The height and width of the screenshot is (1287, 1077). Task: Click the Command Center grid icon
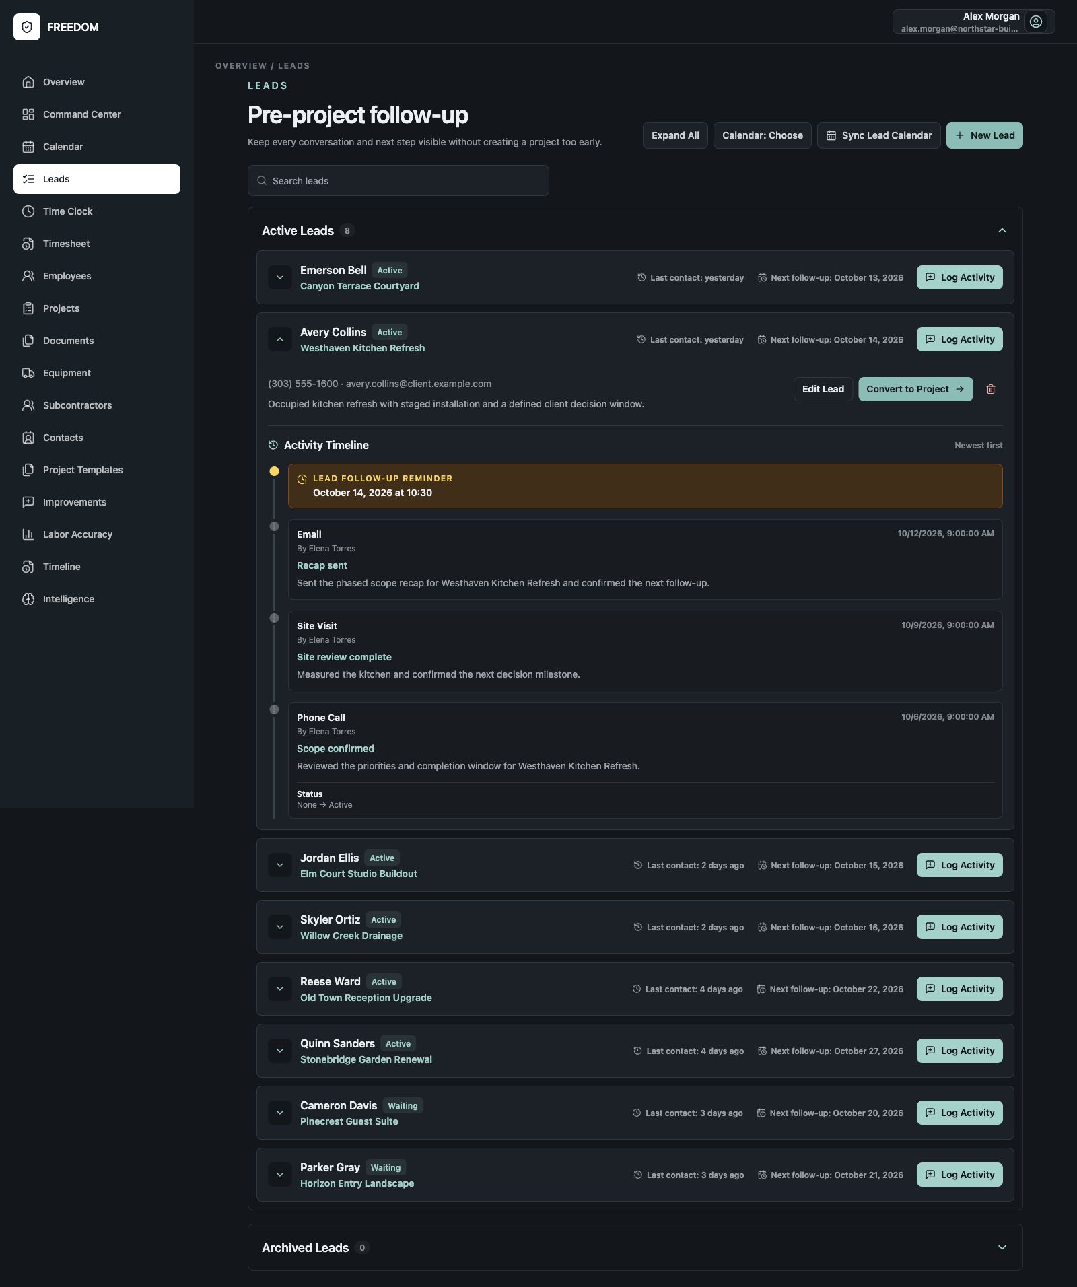point(28,114)
